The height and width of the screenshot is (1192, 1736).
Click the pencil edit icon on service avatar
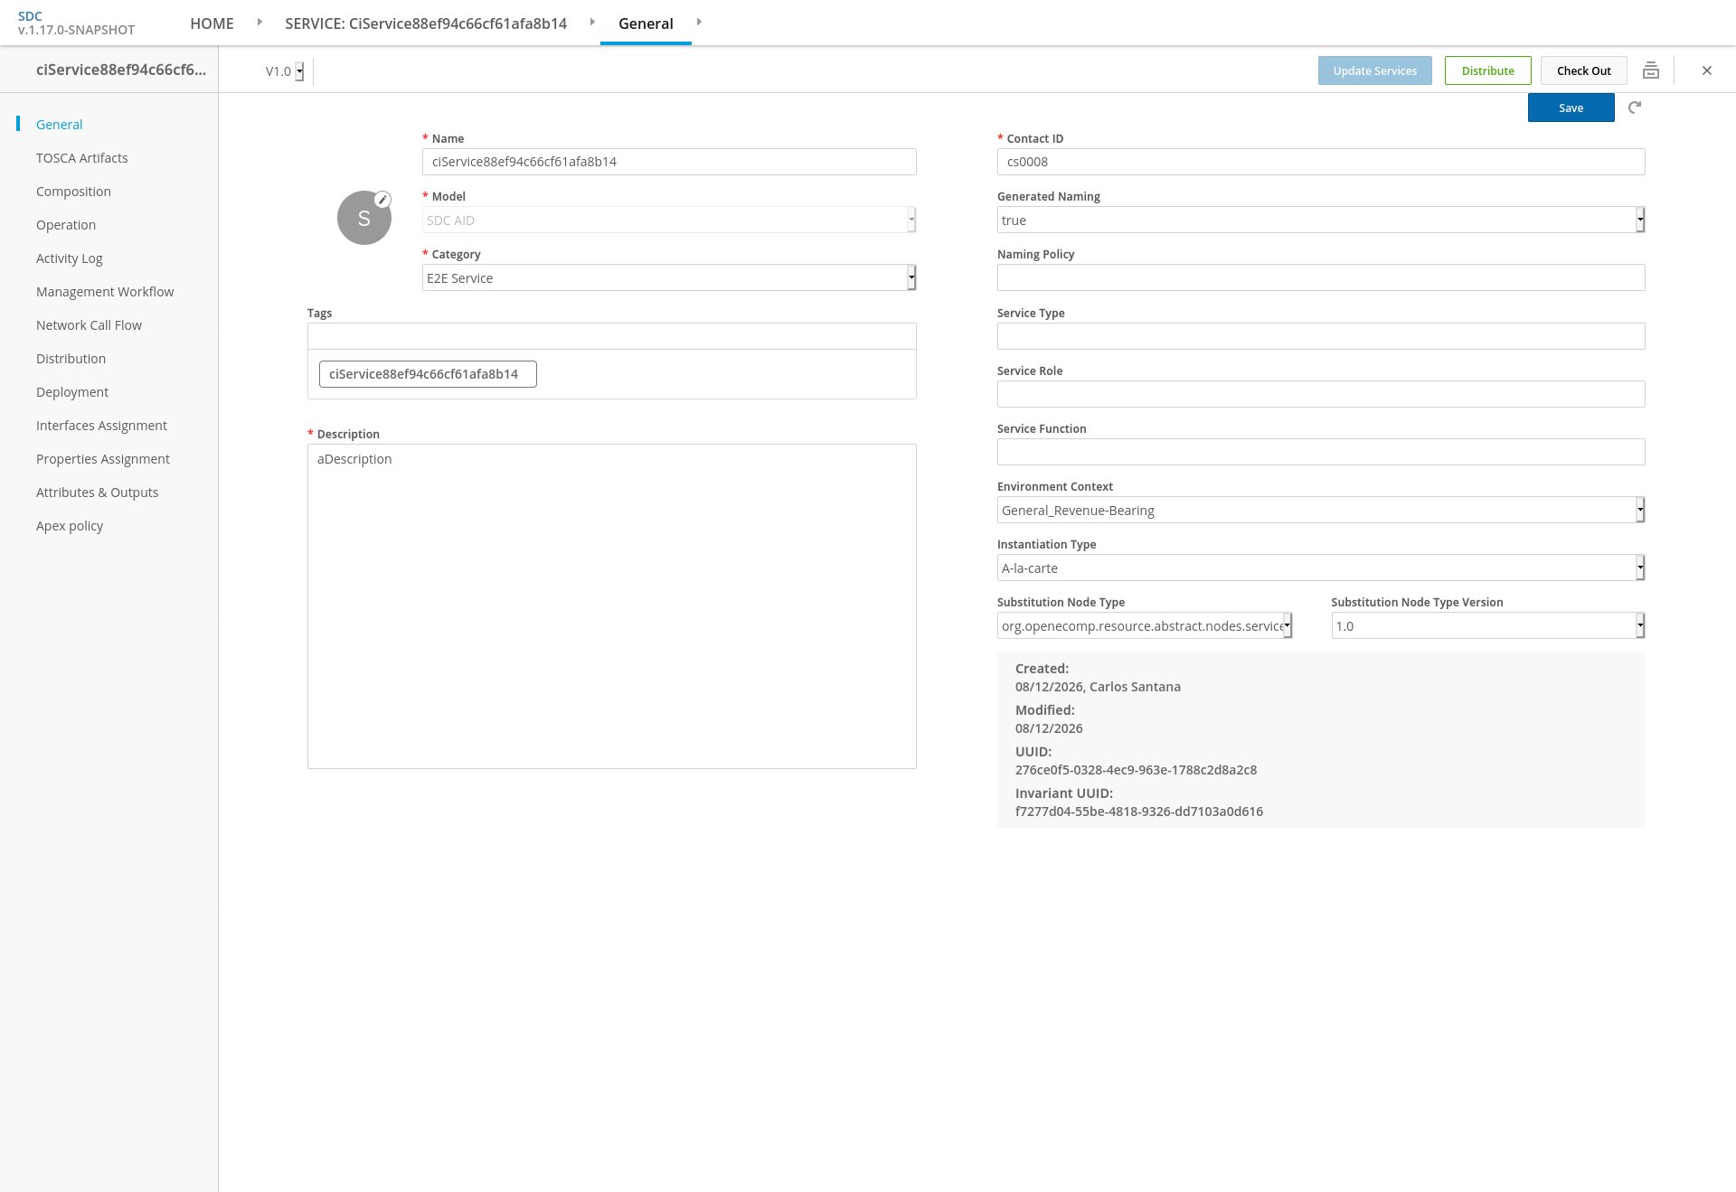pyautogui.click(x=382, y=200)
